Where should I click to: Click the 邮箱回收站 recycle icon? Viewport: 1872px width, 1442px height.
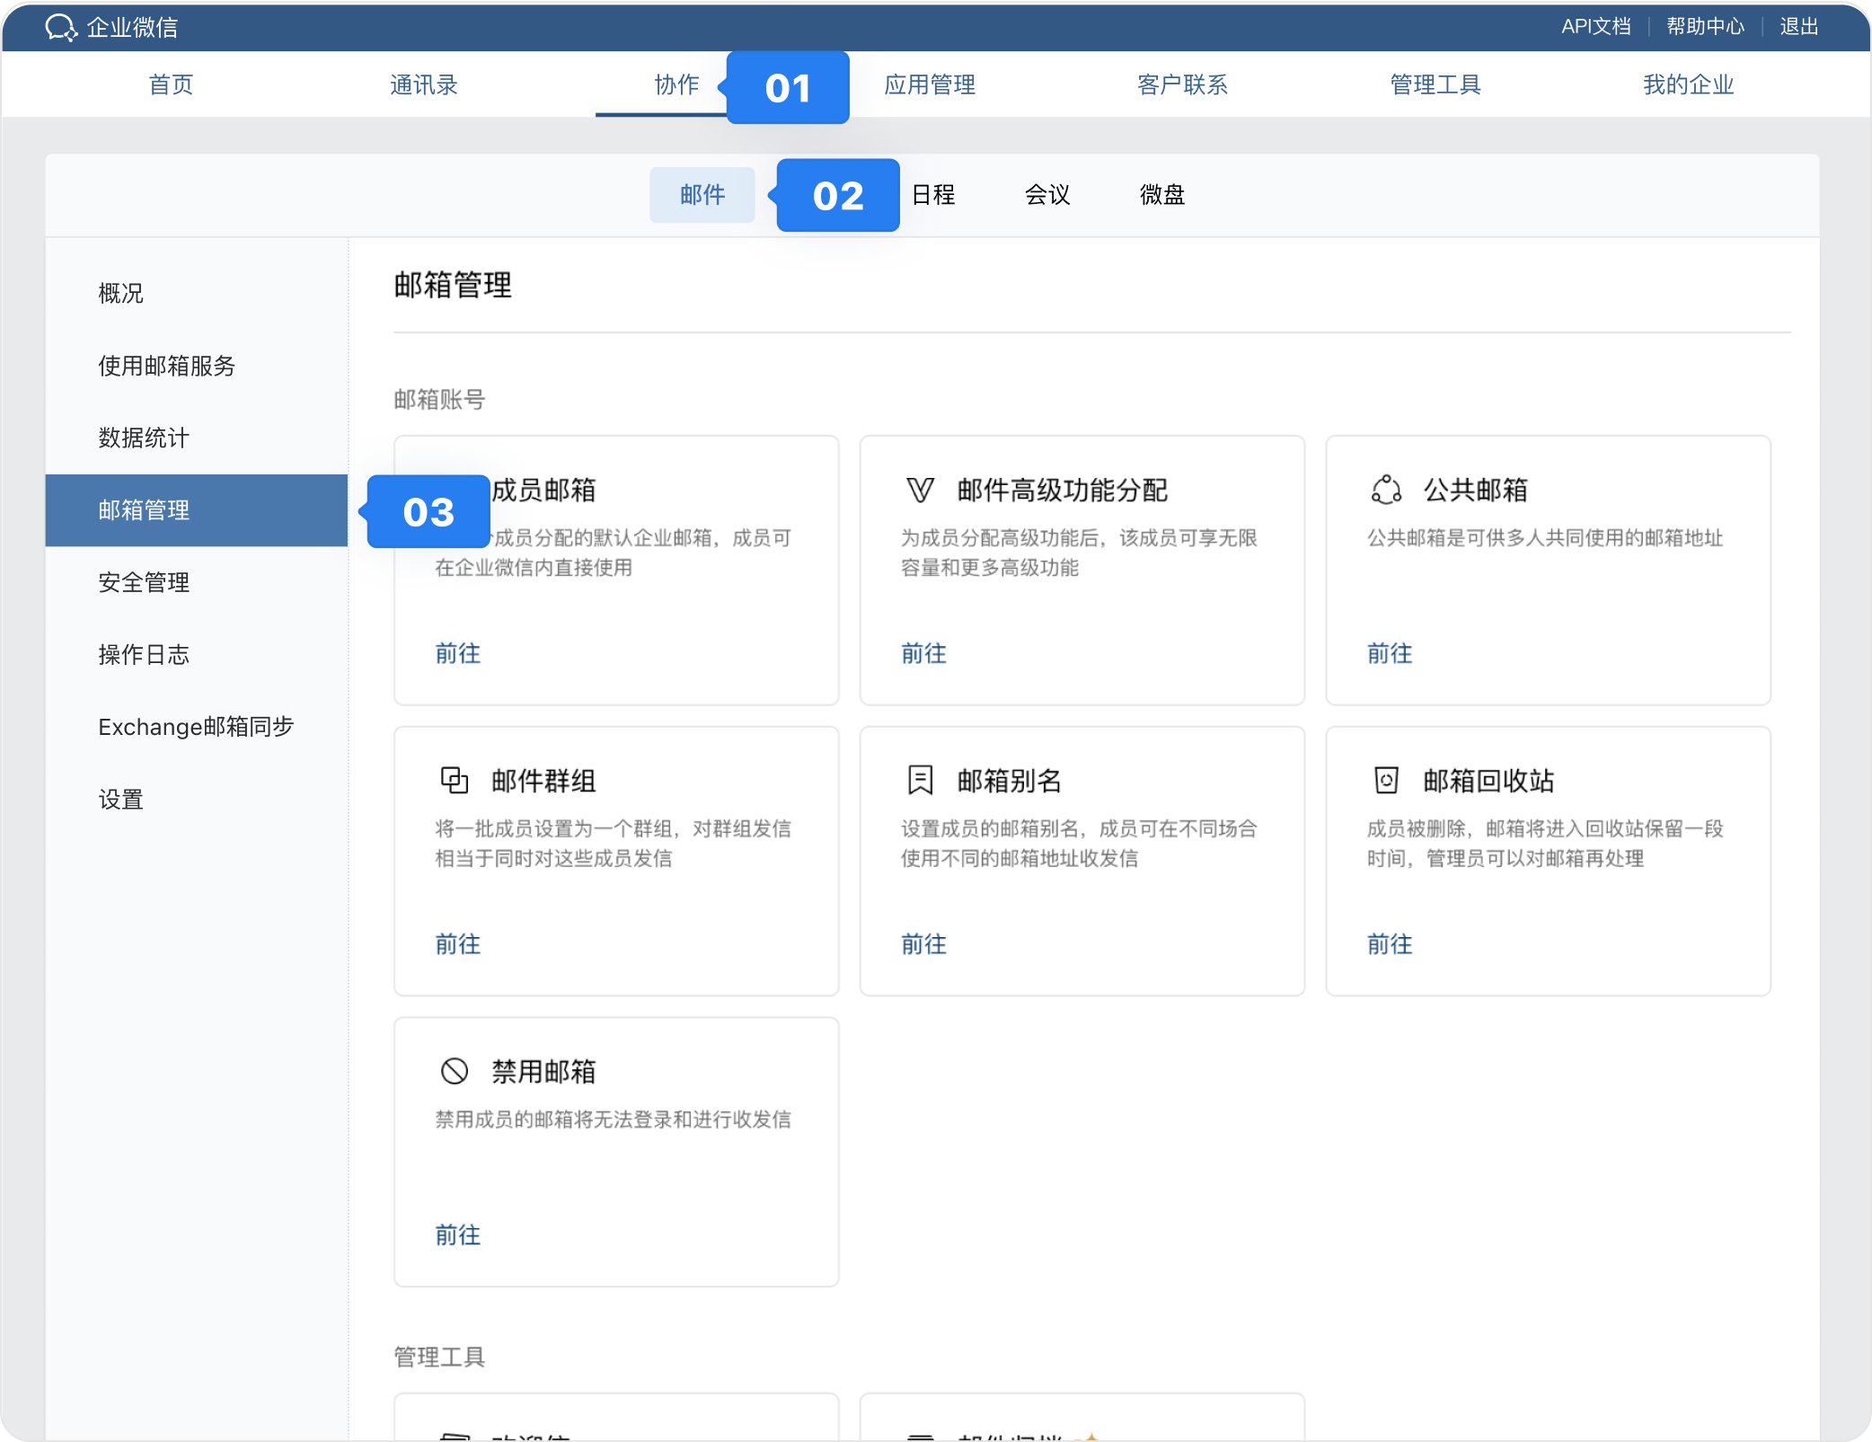1386,780
